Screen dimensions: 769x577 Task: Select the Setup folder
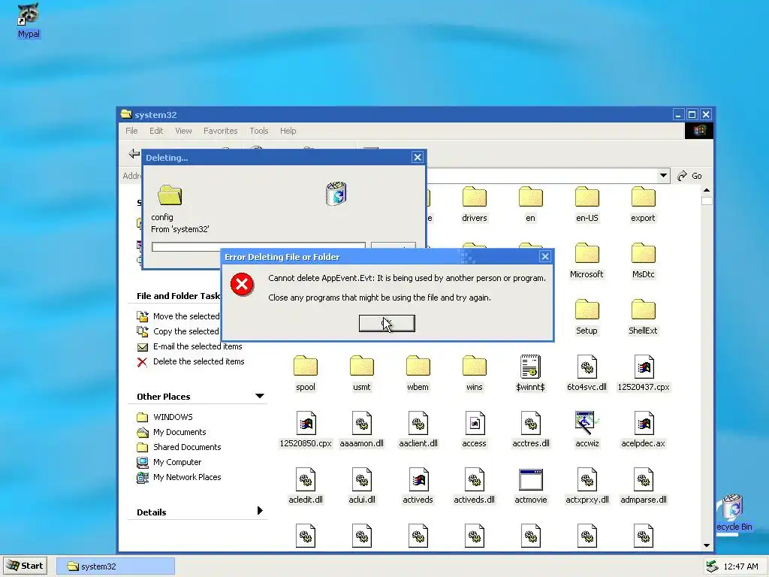click(x=587, y=318)
